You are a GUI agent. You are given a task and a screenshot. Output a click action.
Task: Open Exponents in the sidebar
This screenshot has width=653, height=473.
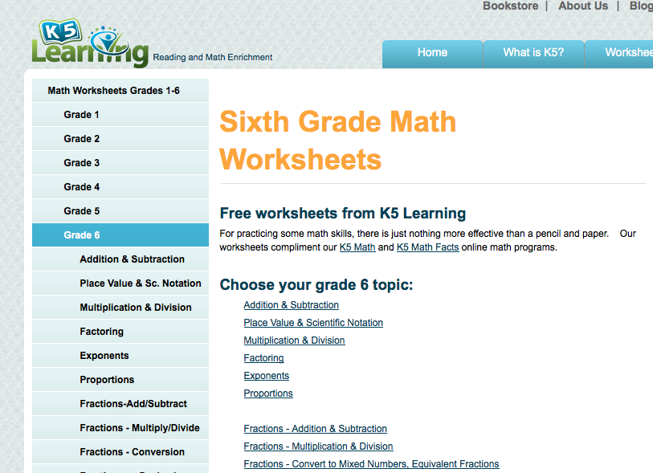coord(120,356)
